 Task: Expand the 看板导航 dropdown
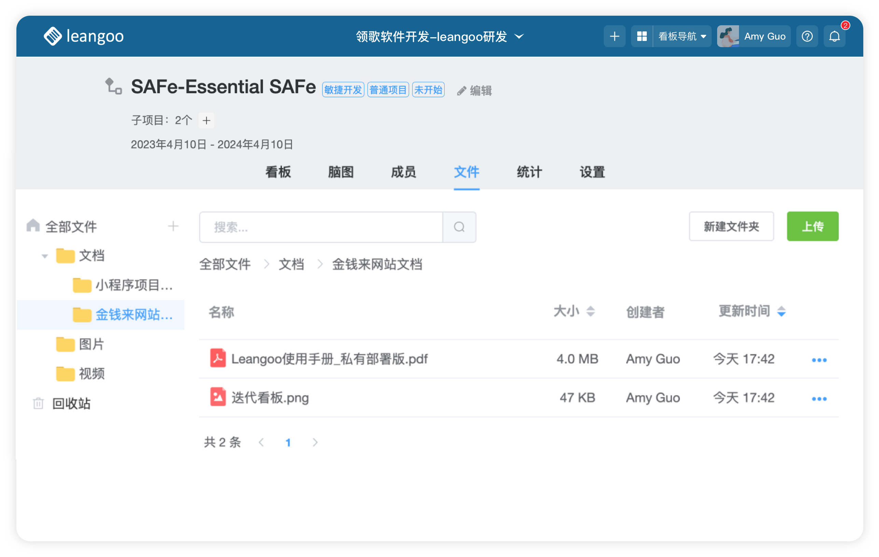click(682, 37)
